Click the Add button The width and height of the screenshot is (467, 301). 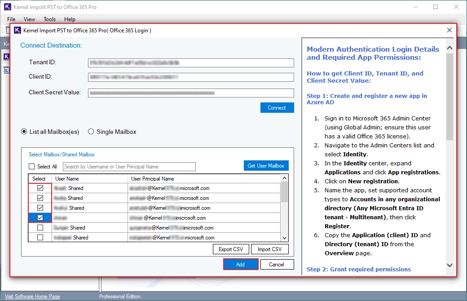[241, 264]
